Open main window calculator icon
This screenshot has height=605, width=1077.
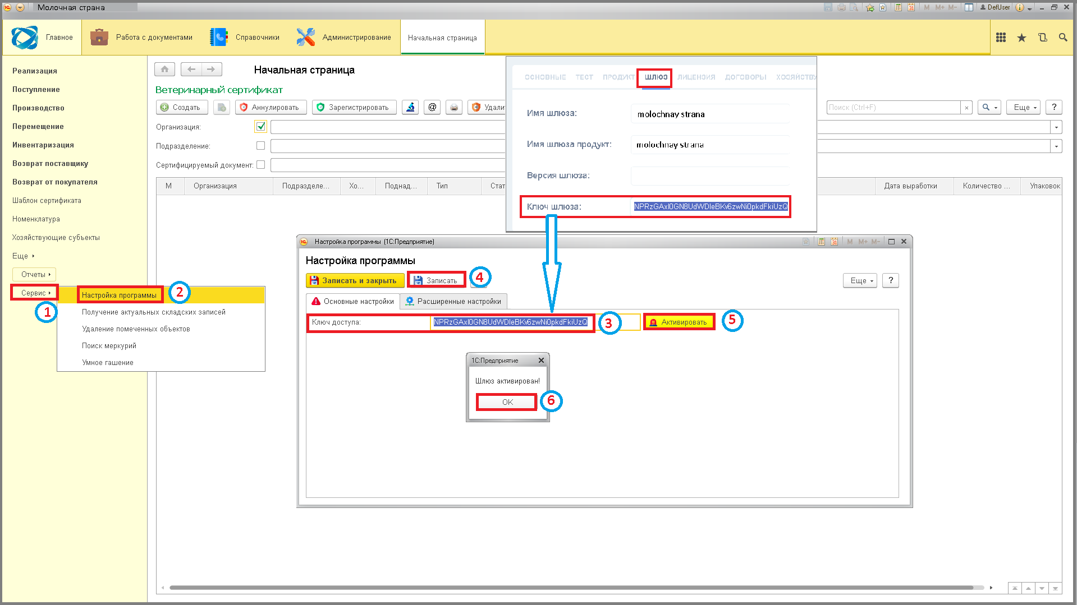click(899, 7)
